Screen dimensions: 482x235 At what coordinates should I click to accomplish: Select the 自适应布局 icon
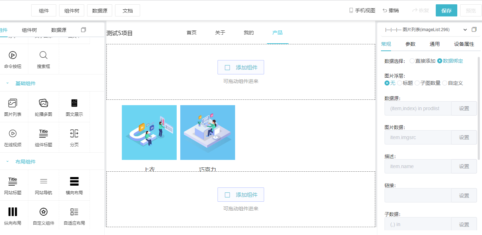[x=74, y=212]
